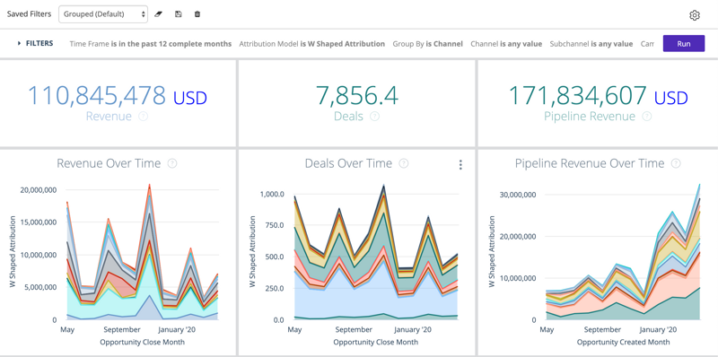Click the Group By is Channel filter
Image resolution: width=718 pixels, height=357 pixels.
click(x=428, y=44)
